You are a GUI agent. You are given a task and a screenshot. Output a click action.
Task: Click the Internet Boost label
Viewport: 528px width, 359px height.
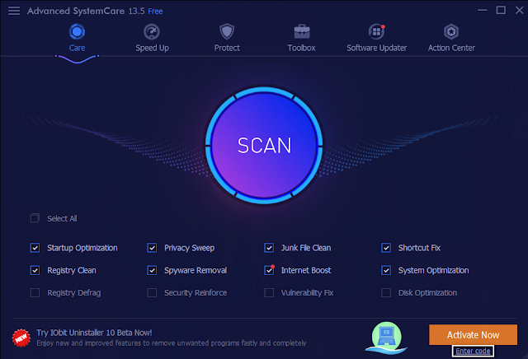[x=306, y=271]
